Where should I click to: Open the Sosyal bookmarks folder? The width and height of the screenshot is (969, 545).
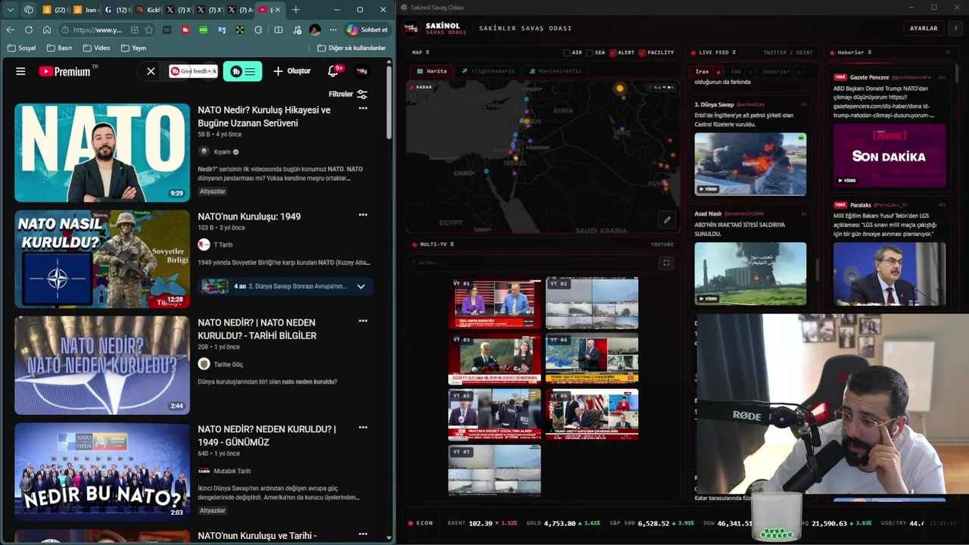[21, 48]
